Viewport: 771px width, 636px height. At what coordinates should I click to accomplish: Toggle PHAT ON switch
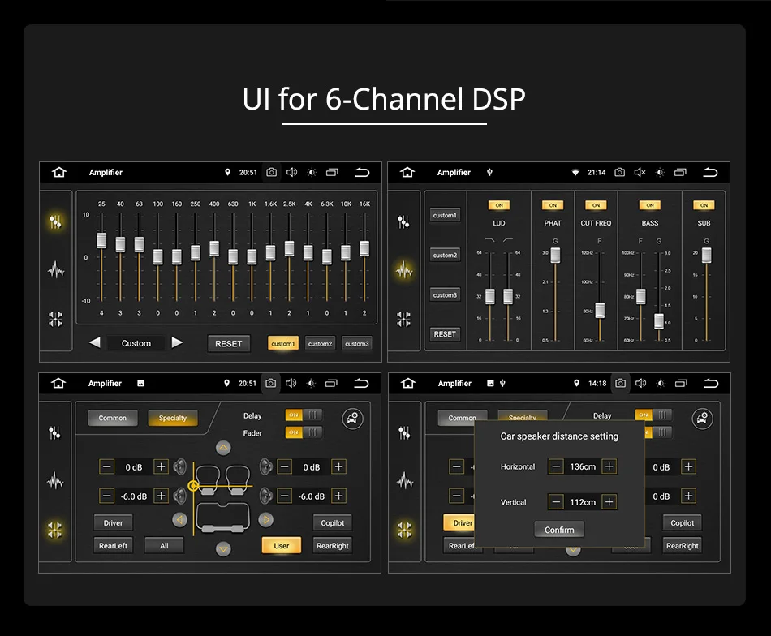553,205
